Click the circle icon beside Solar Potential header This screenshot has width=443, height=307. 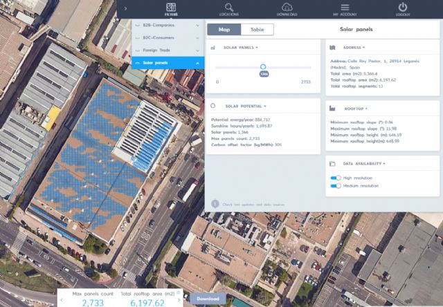(x=213, y=106)
